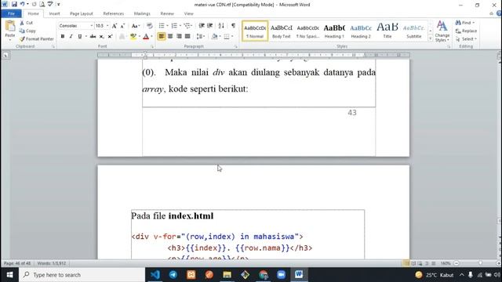Toggle Superscript formatting

point(110,37)
